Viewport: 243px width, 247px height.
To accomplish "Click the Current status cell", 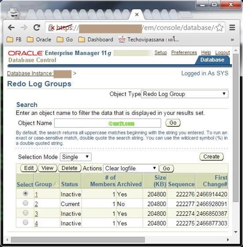I will pos(70,204).
